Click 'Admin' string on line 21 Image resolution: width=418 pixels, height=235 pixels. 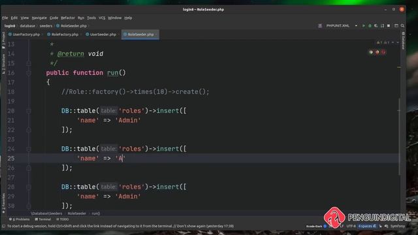[x=128, y=120]
